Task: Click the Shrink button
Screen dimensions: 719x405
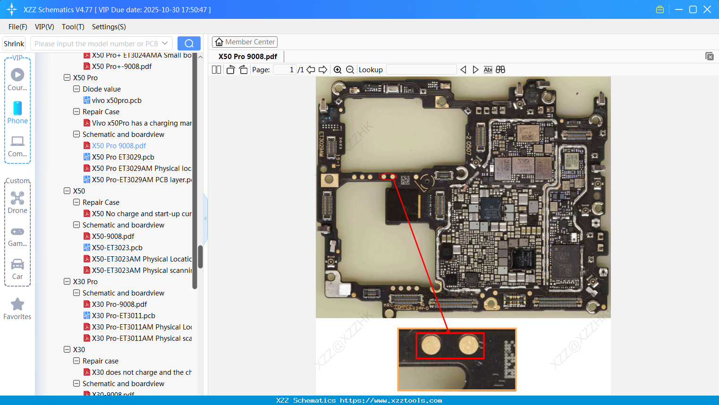Action: coord(14,43)
